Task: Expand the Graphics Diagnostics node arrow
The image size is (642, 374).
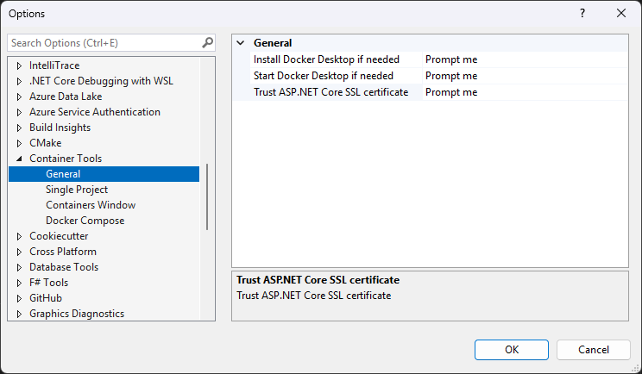Action: pyautogui.click(x=19, y=314)
